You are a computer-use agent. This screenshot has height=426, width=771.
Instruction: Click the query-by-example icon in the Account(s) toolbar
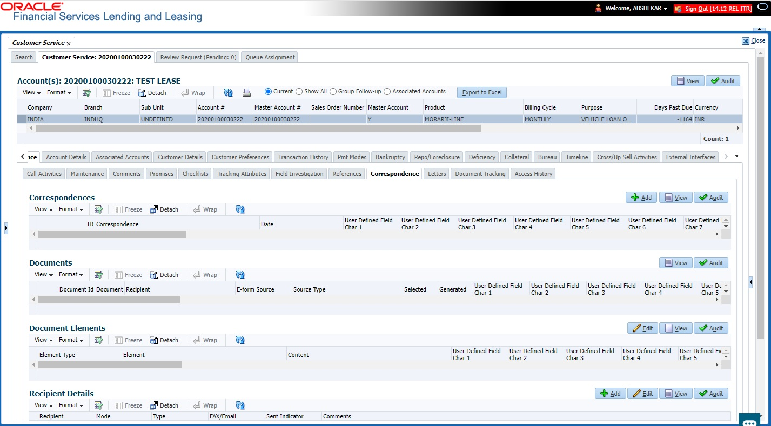coord(86,93)
